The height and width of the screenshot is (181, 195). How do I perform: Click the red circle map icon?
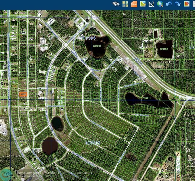click(187, 4)
